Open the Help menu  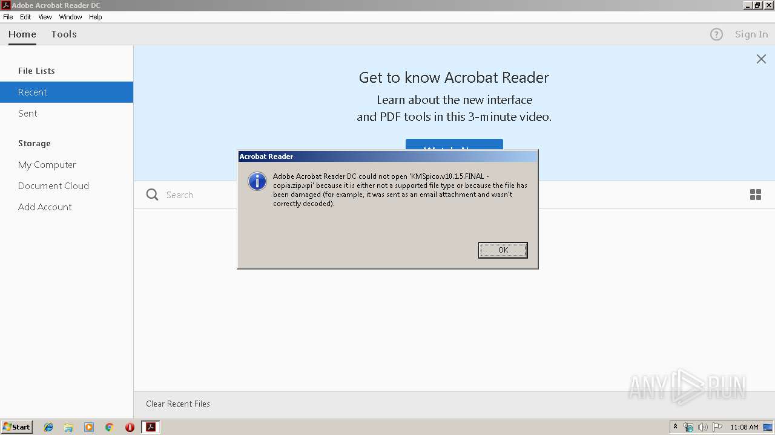coord(96,17)
